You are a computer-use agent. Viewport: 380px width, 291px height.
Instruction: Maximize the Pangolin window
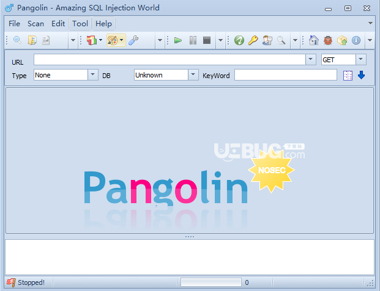click(348, 8)
